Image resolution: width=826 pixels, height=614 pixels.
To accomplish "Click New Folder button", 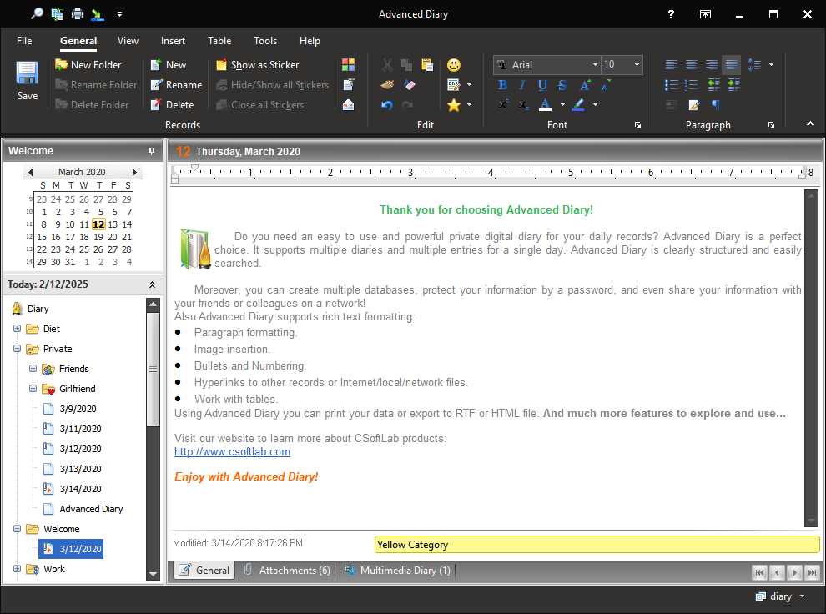I will [x=88, y=65].
